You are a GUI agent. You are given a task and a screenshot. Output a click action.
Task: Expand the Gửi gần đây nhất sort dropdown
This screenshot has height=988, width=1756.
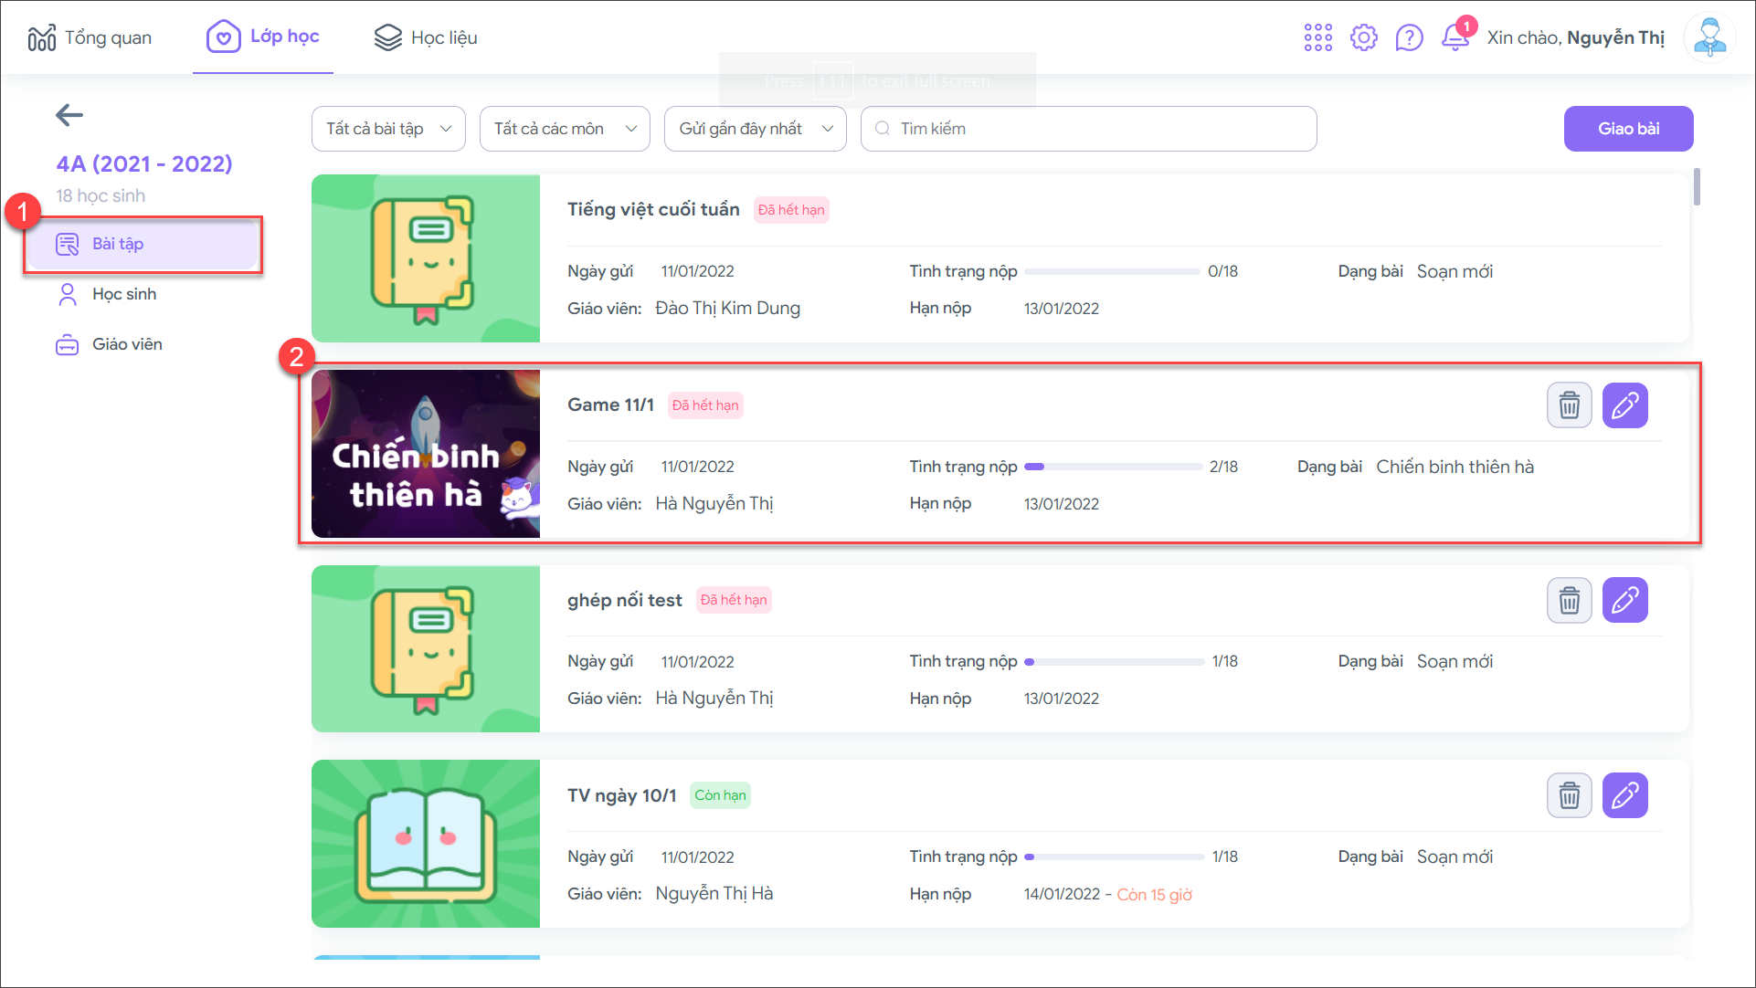coord(755,129)
